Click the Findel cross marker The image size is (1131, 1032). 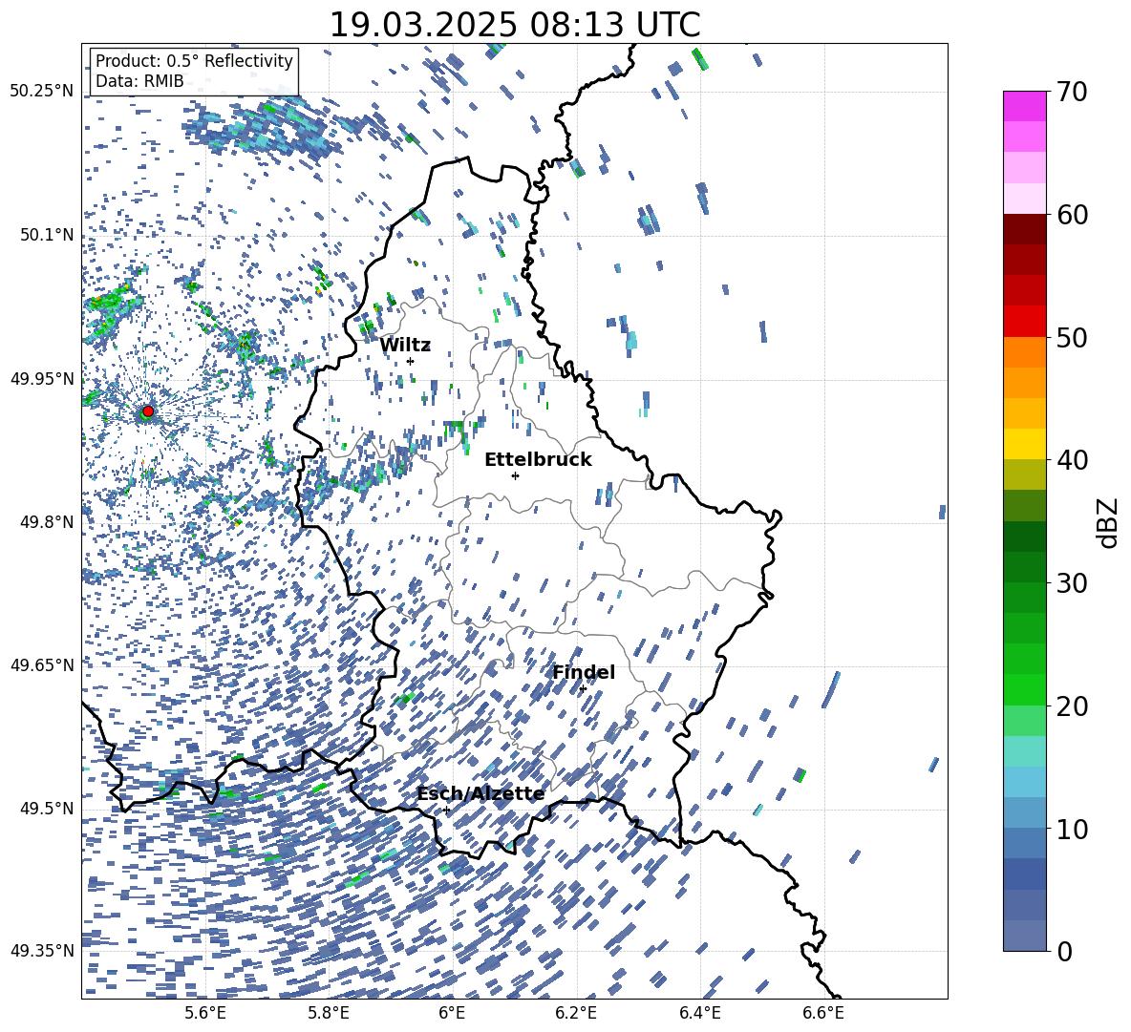coord(583,689)
